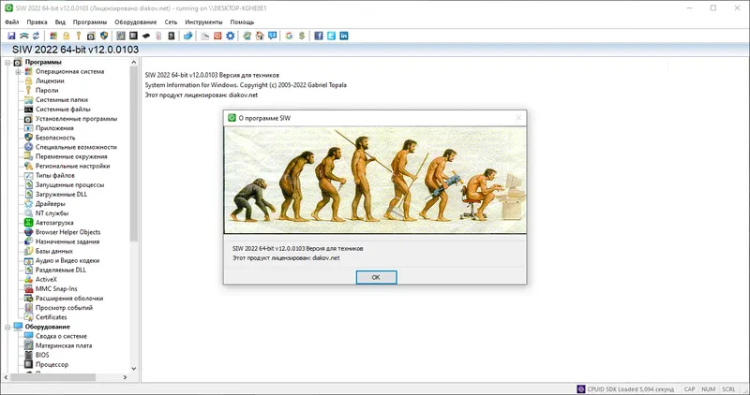Close the О программе SIW dialog
This screenshot has width=750, height=395.
(518, 118)
